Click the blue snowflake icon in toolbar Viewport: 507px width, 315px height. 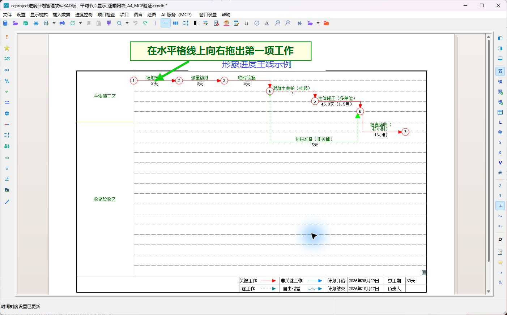(x=36, y=23)
